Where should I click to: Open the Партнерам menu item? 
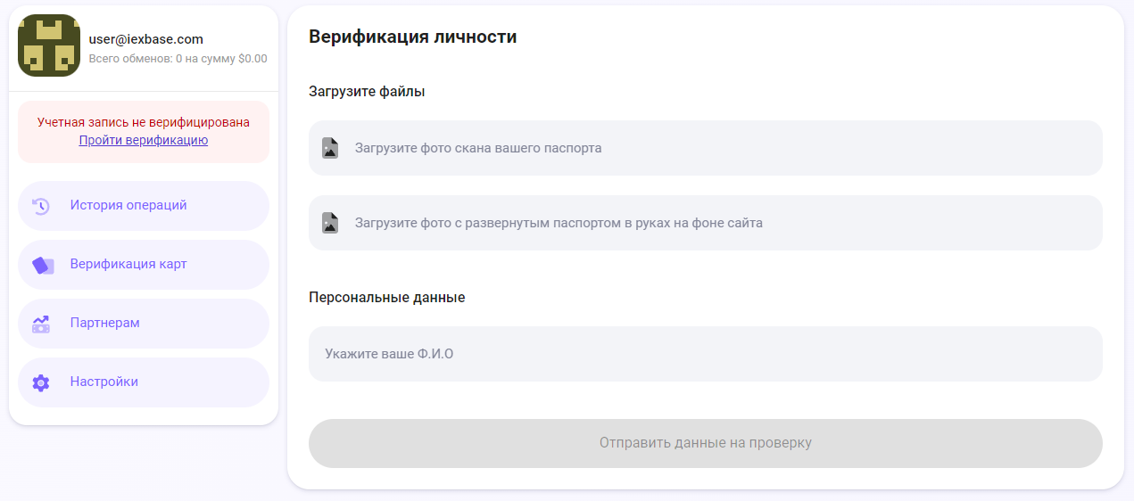tap(105, 323)
